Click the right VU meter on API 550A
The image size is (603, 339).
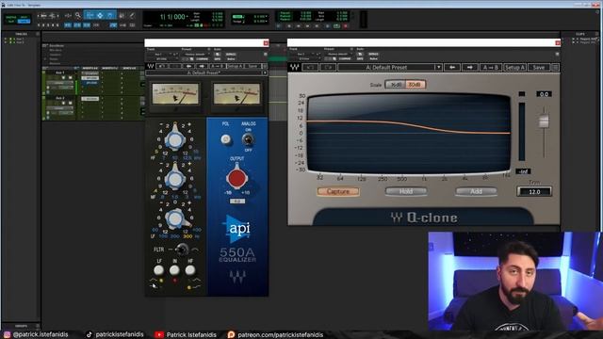tap(236, 94)
